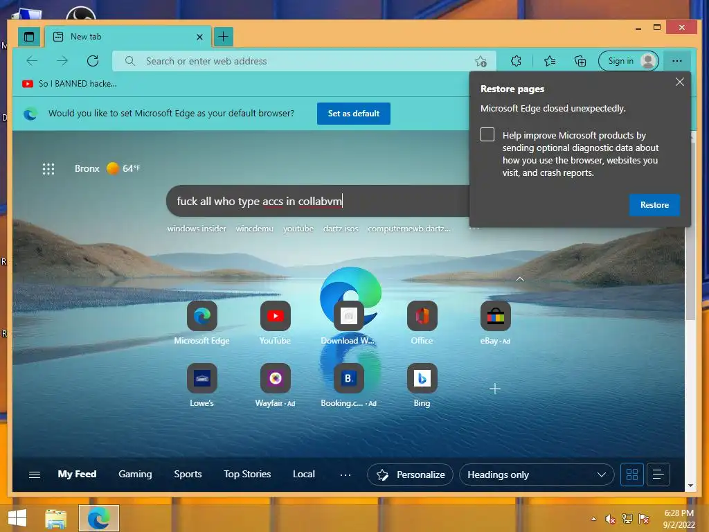Click the Edge taskbar icon
The width and height of the screenshot is (709, 532).
click(99, 518)
